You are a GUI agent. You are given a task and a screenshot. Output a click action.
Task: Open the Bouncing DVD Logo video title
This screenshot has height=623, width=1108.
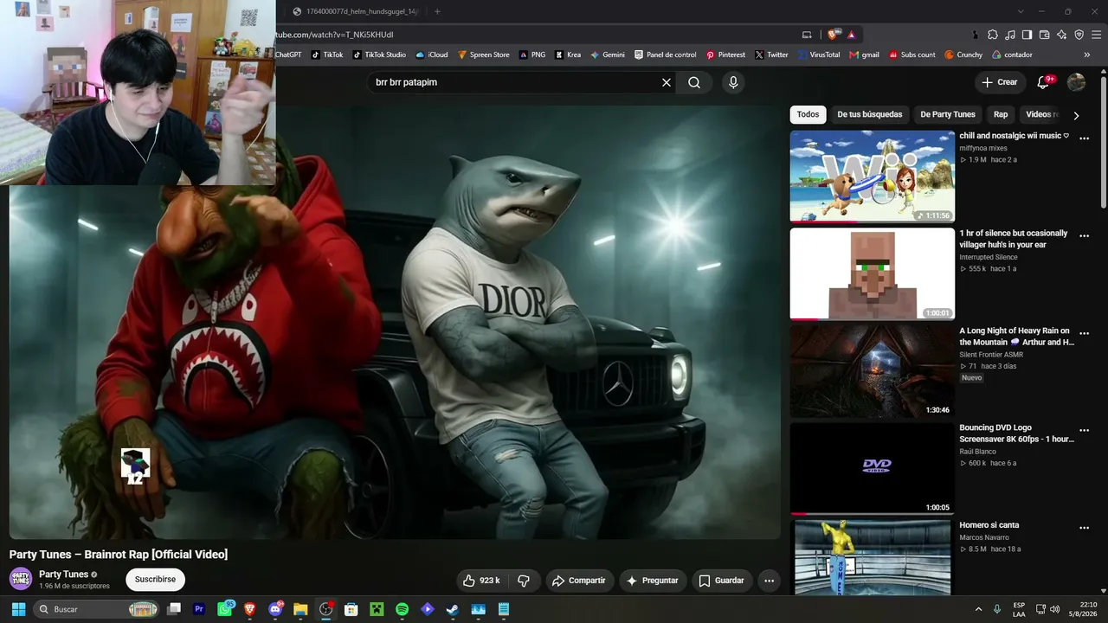tap(1016, 434)
